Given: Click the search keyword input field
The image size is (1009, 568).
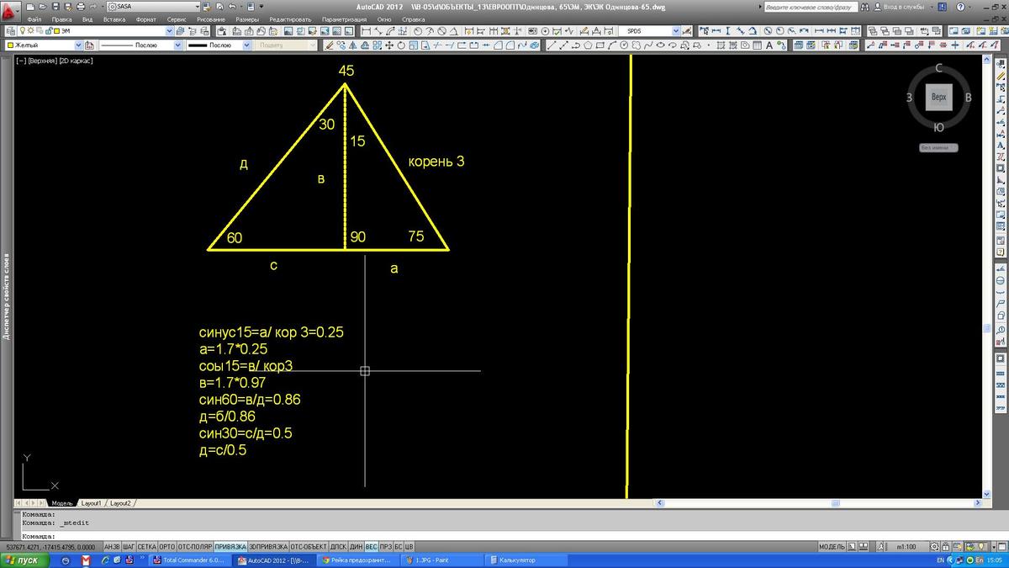Looking at the screenshot, I should click(811, 7).
